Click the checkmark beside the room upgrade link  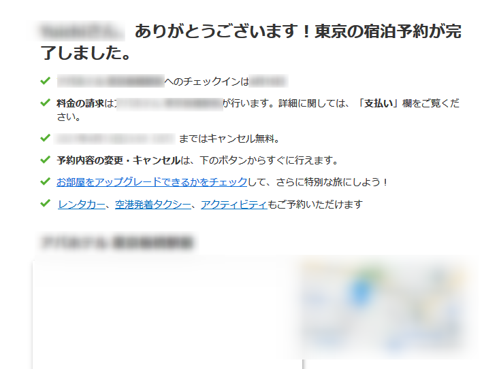pos(45,182)
